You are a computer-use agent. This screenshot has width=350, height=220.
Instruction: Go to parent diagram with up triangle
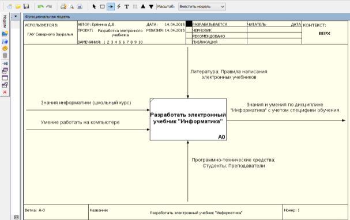coord(143,6)
